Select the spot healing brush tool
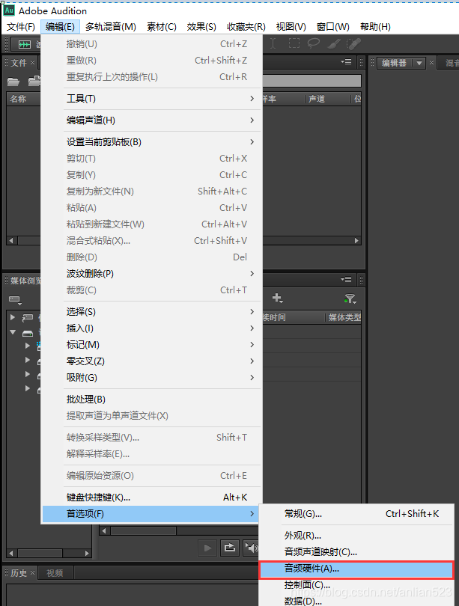The image size is (459, 606). [353, 43]
